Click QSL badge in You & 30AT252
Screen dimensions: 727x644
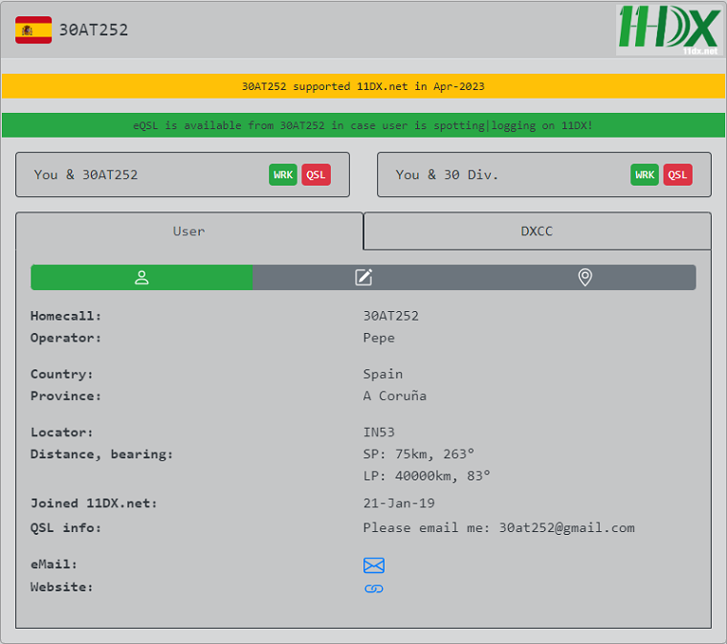316,174
